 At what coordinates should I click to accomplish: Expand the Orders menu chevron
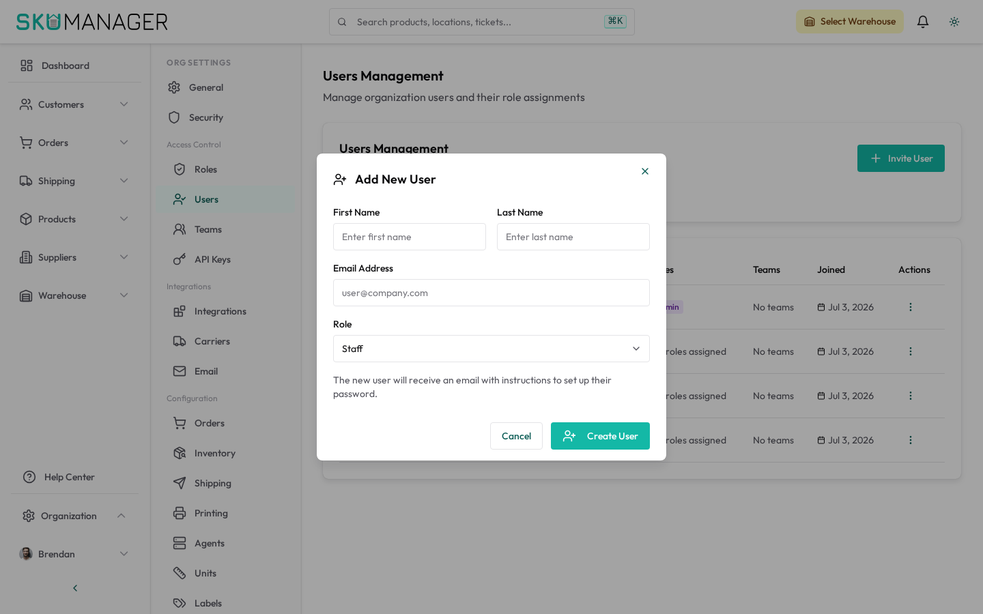(x=124, y=143)
